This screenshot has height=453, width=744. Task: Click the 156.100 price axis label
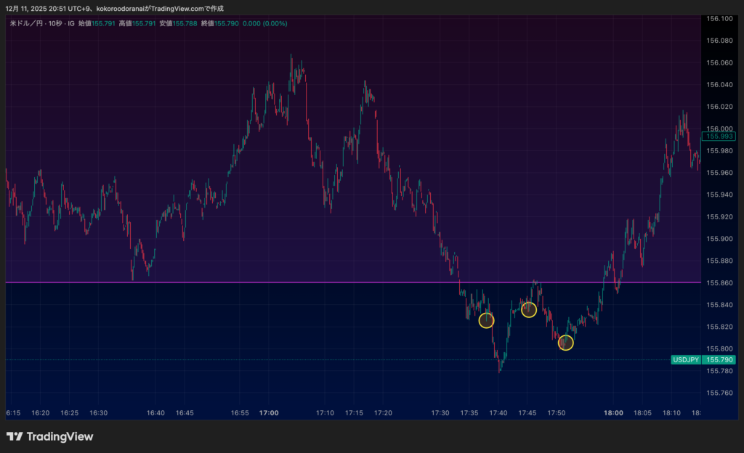pos(719,19)
